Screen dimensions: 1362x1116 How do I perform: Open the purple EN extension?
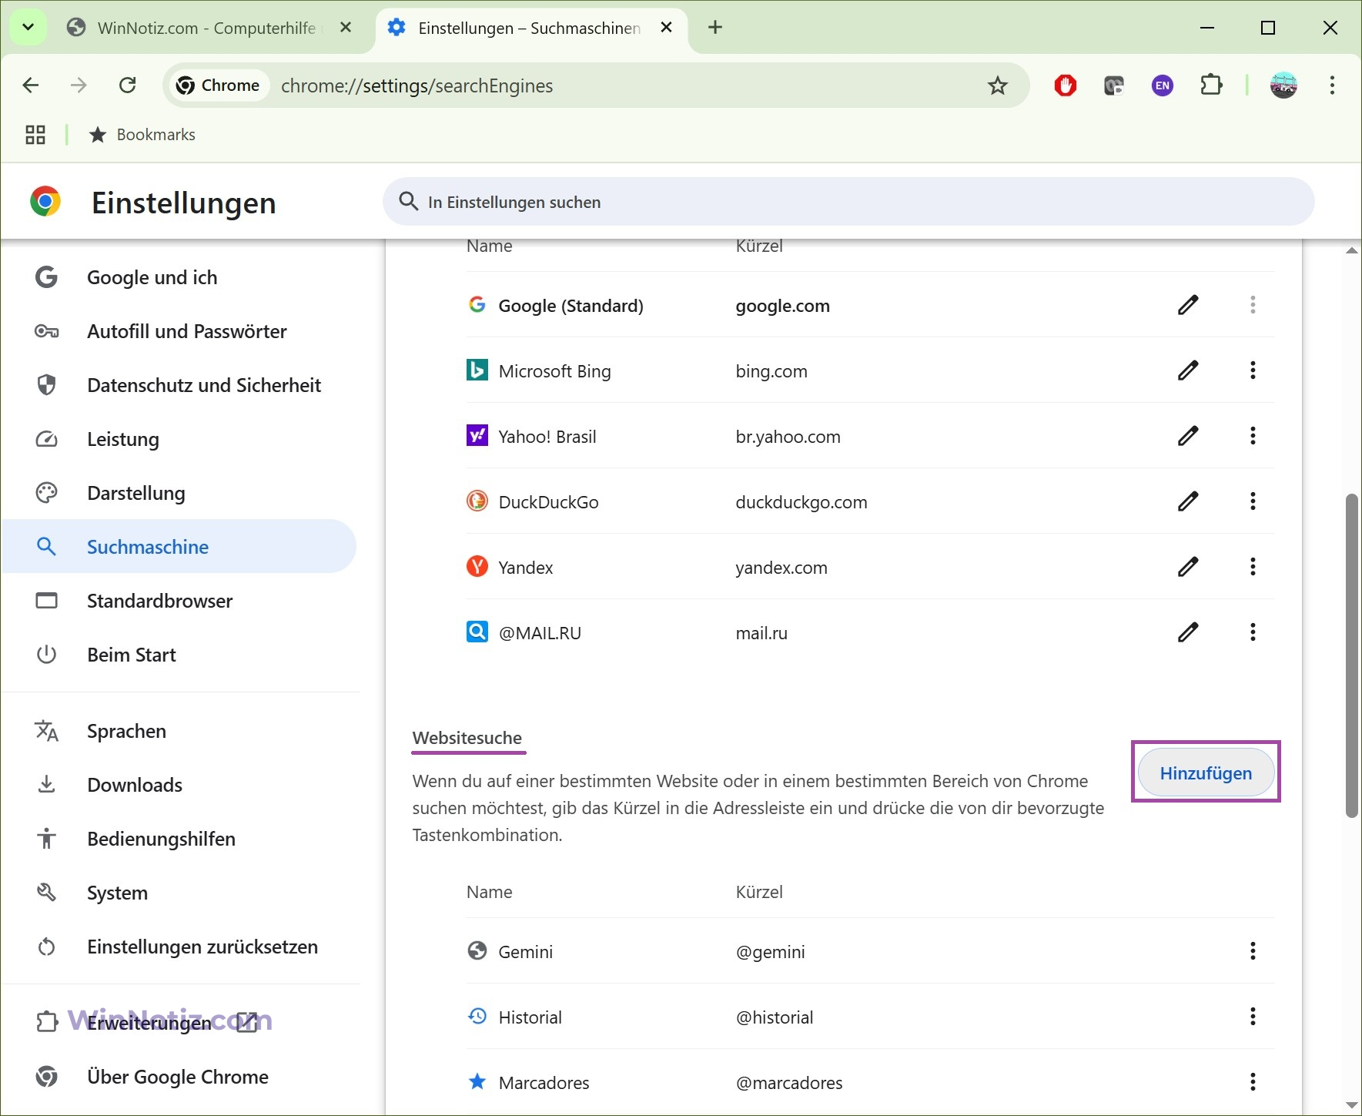tap(1163, 85)
